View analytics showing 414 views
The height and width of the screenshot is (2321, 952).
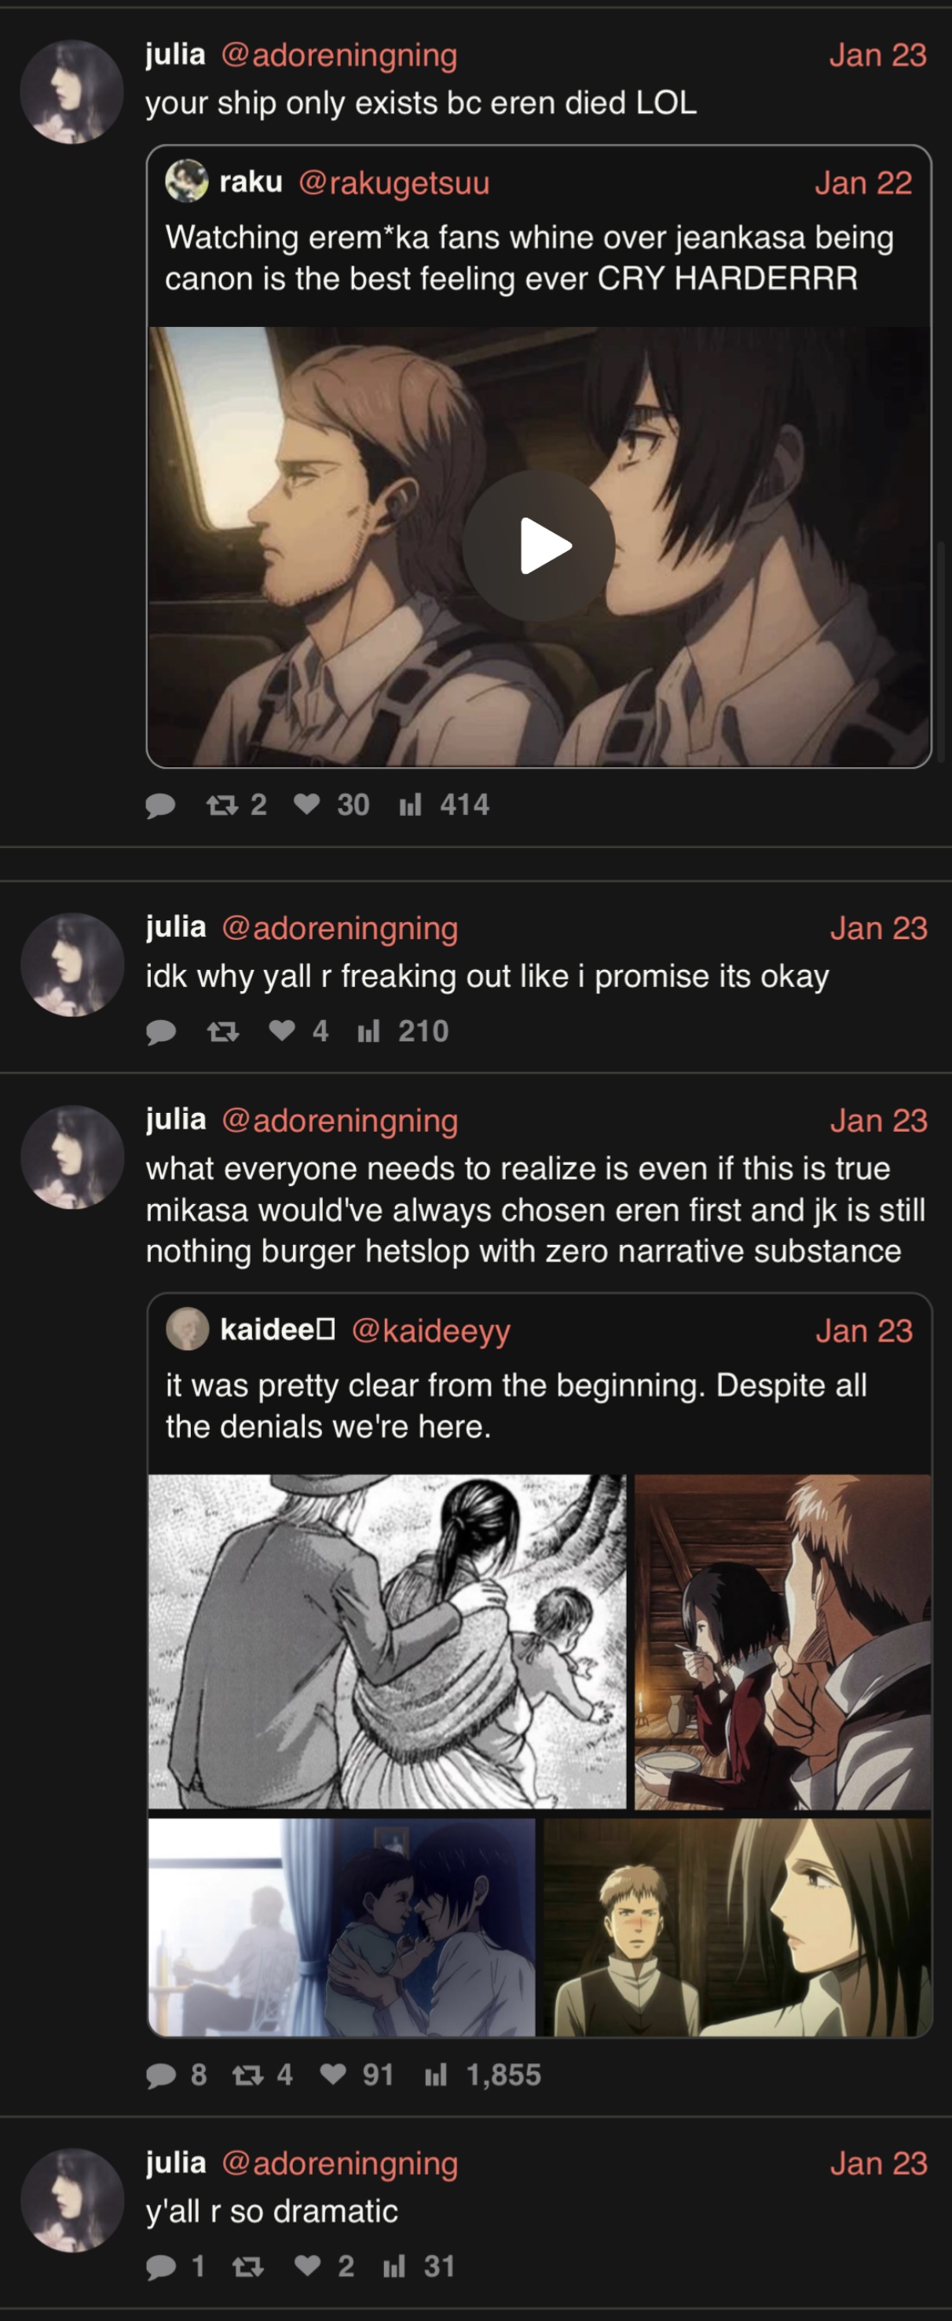pyautogui.click(x=444, y=805)
